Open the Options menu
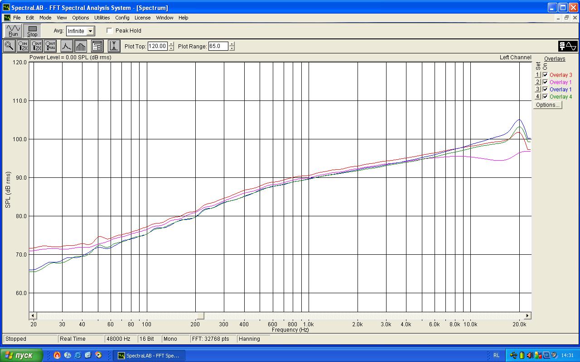The image size is (580, 362). click(81, 18)
